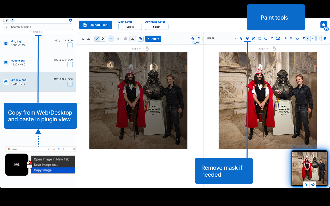Select the Brush tool in the MASK toolbar
The width and height of the screenshot is (330, 206).
[97, 39]
